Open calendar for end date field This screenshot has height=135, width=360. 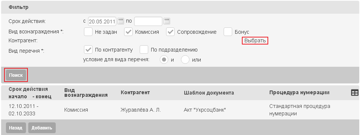click(x=167, y=21)
